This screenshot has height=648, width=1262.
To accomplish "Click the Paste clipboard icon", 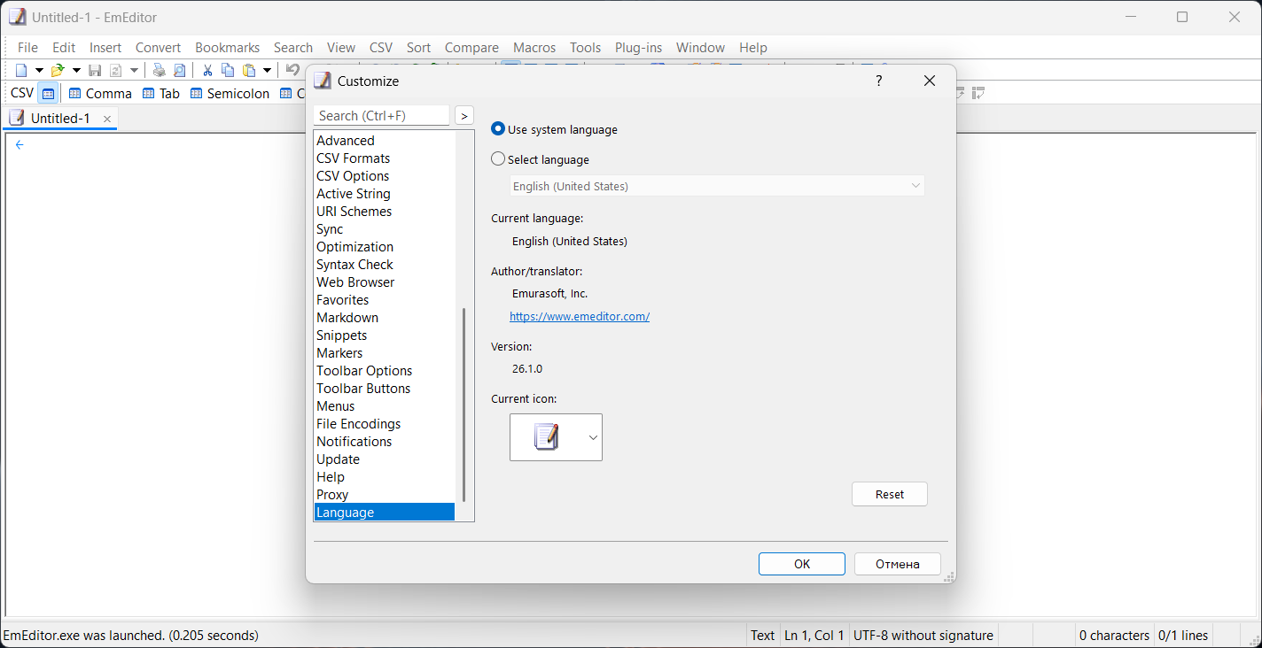I will 249,70.
